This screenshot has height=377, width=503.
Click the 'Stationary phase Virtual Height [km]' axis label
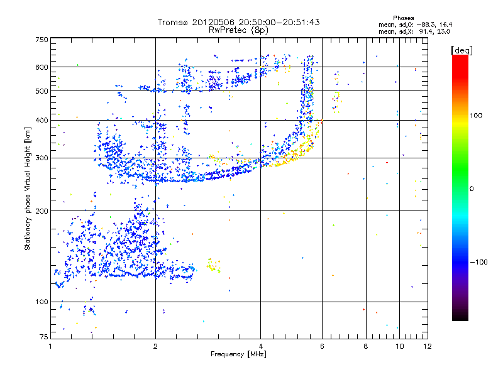coord(27,188)
